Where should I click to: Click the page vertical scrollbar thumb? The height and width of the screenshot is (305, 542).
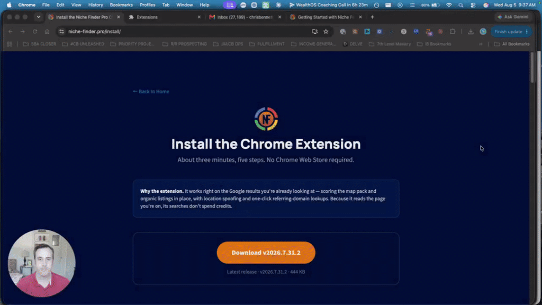532,67
